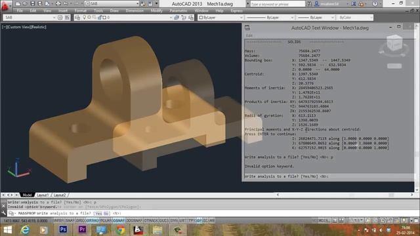Click the keyword search input field
The height and width of the screenshot is (236, 420).
[x=278, y=4]
